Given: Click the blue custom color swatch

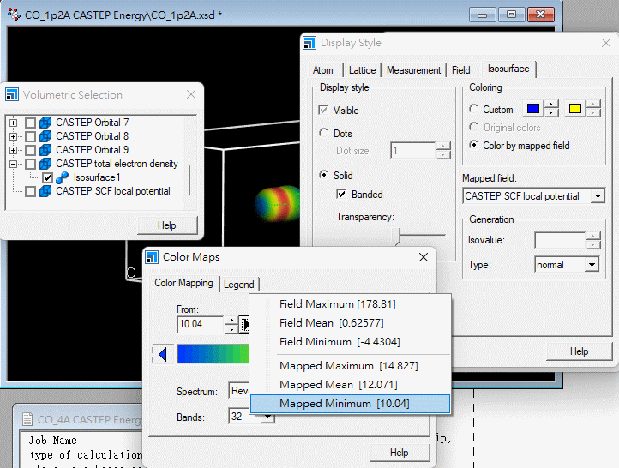Looking at the screenshot, I should point(532,109).
